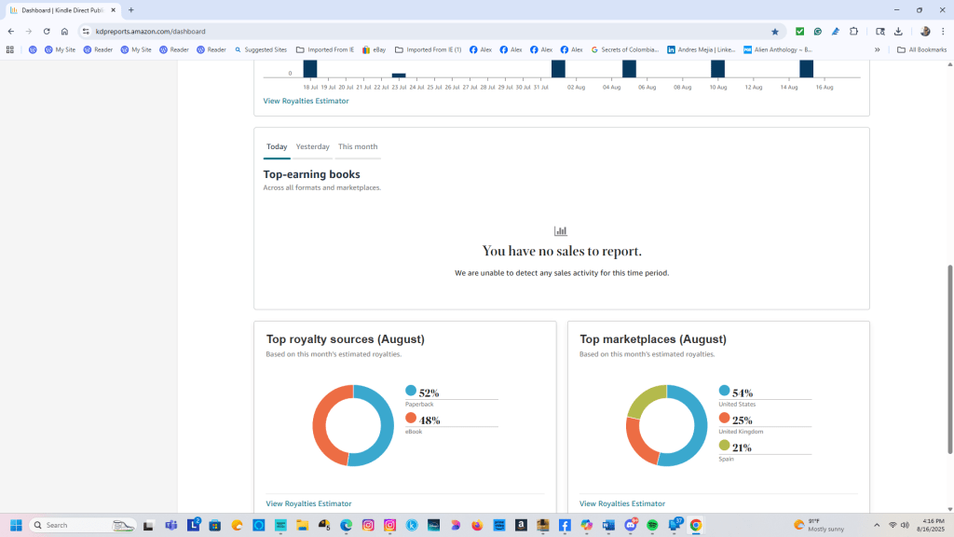
Task: Switch to the Yesterday tab
Action: (312, 146)
